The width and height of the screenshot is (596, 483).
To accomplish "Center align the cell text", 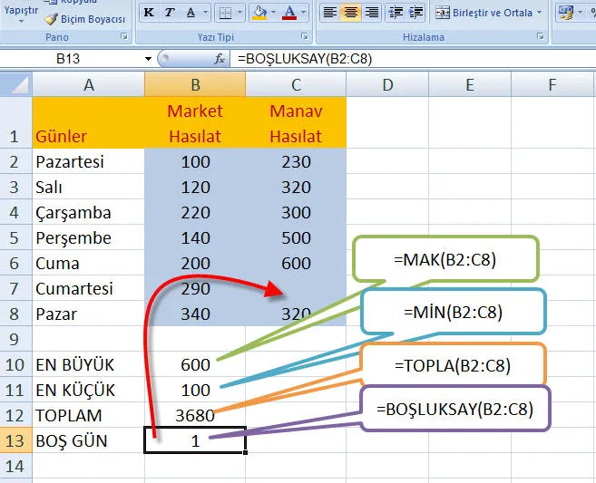I will [x=351, y=13].
